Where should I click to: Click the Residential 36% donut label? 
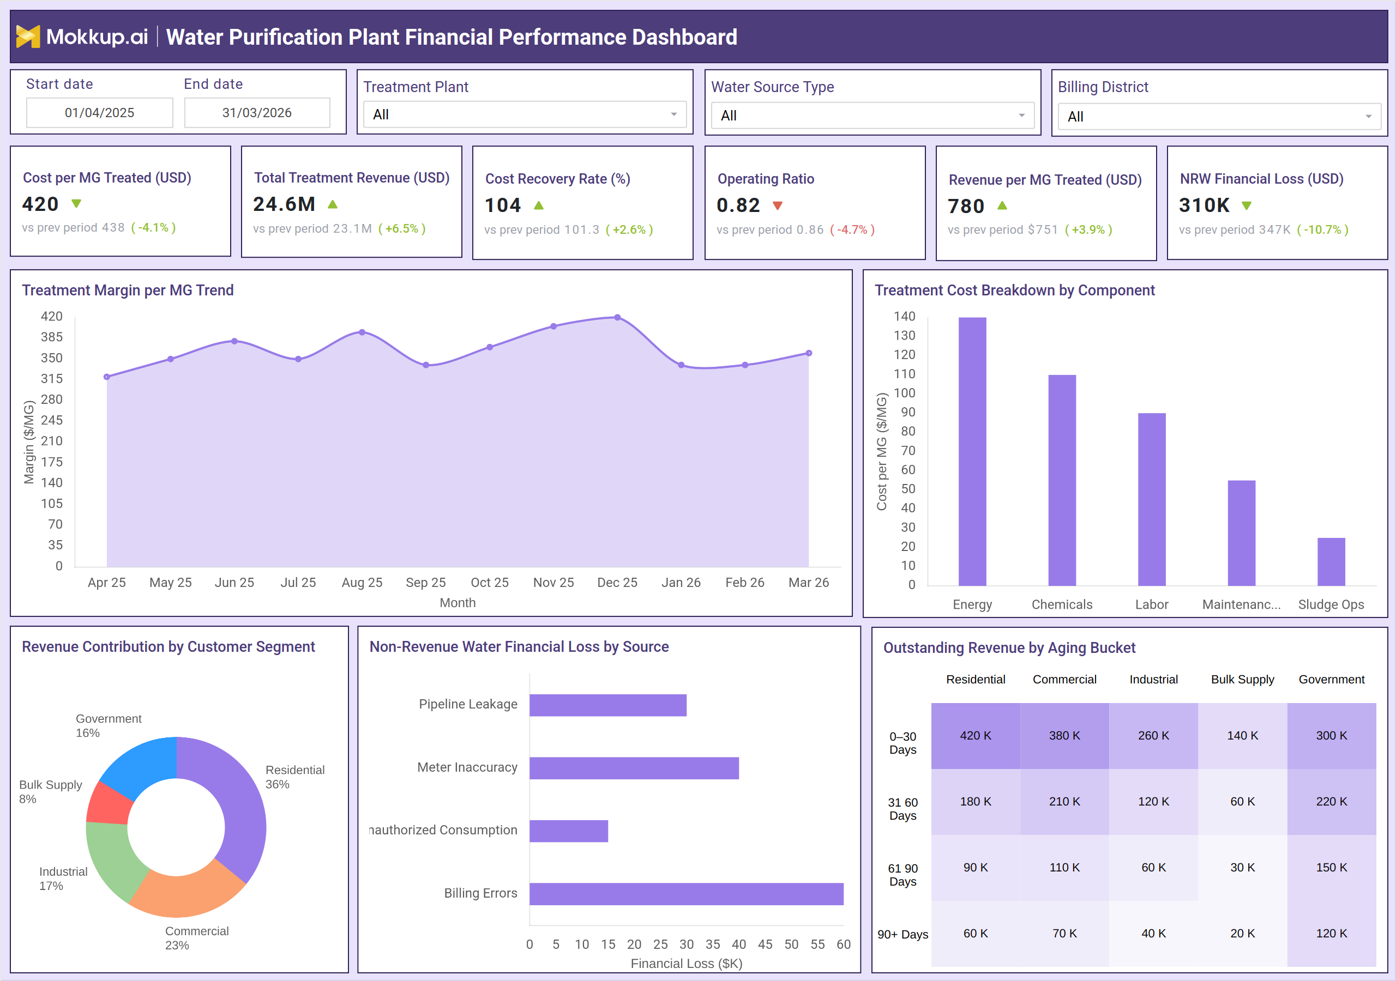[295, 777]
